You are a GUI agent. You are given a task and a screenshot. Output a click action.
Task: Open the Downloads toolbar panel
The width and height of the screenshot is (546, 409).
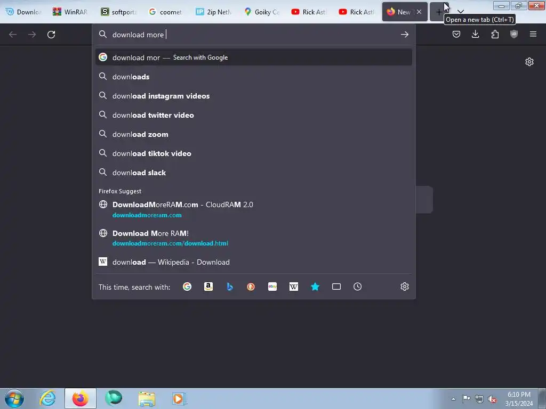click(x=475, y=34)
